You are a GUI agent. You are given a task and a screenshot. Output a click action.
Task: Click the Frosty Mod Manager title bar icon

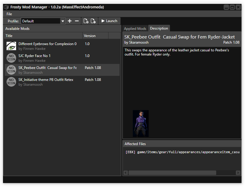click(x=6, y=7)
